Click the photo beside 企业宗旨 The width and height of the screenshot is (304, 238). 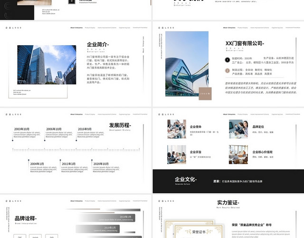coord(177,154)
